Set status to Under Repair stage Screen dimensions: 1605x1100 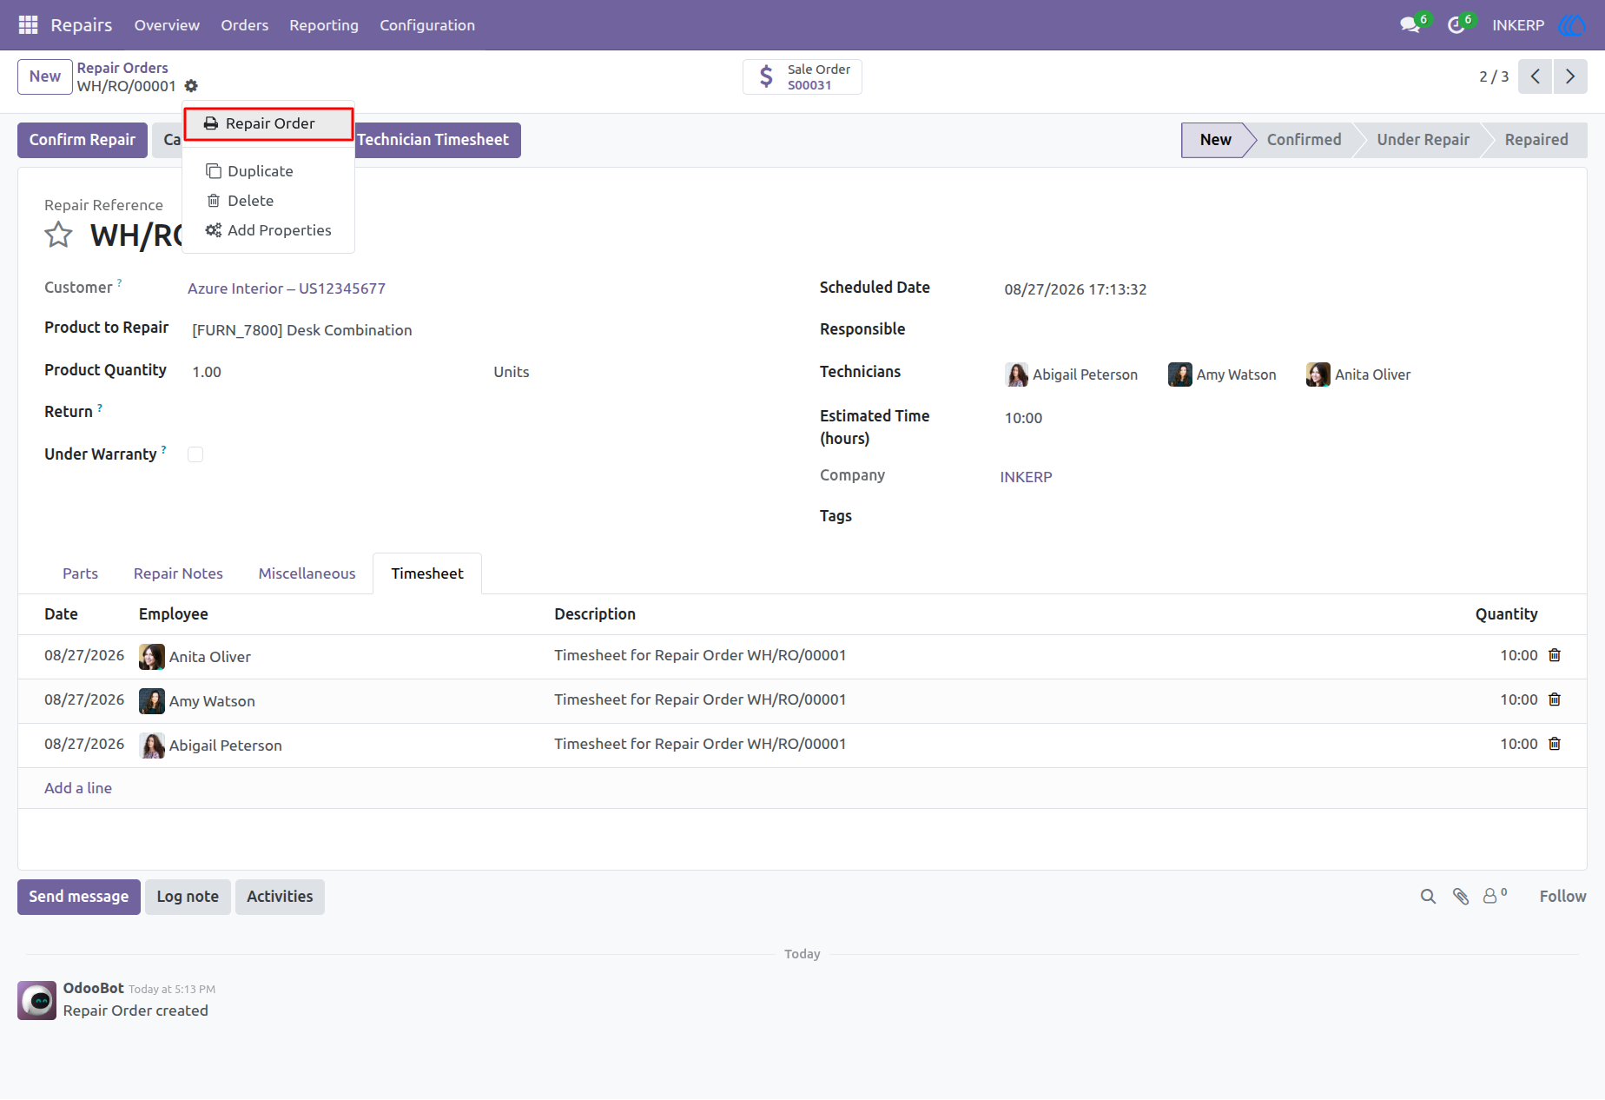(1423, 140)
